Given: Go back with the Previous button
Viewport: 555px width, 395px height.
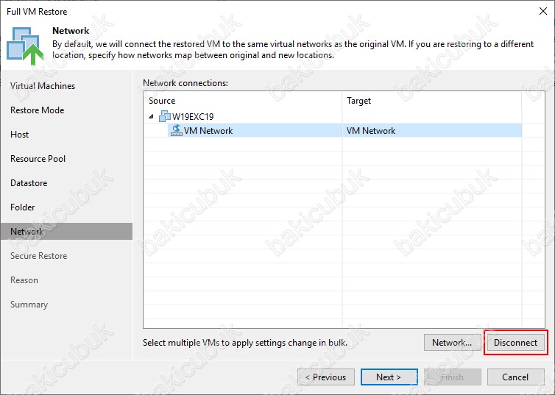Looking at the screenshot, I should pyautogui.click(x=325, y=377).
